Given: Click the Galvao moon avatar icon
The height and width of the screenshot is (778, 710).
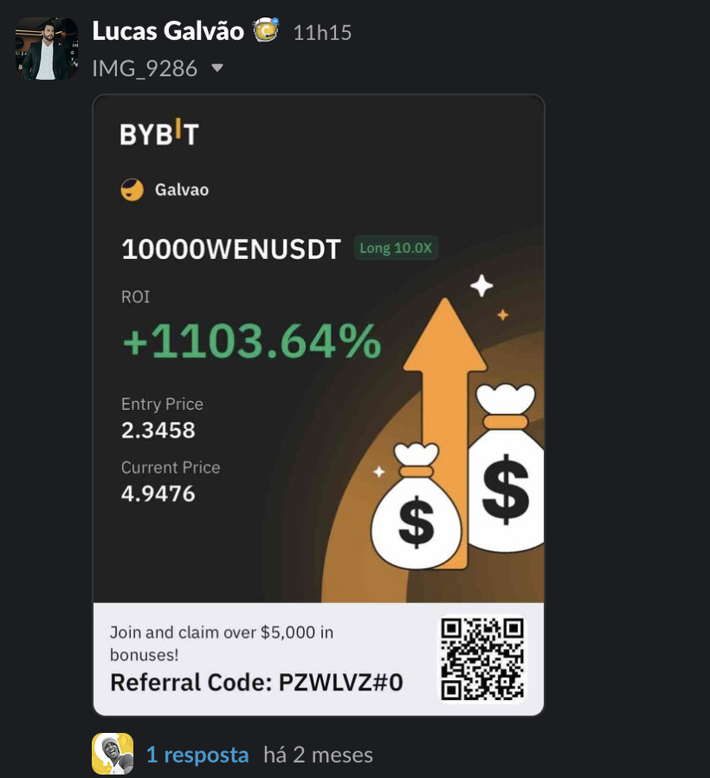Looking at the screenshot, I should (x=132, y=190).
